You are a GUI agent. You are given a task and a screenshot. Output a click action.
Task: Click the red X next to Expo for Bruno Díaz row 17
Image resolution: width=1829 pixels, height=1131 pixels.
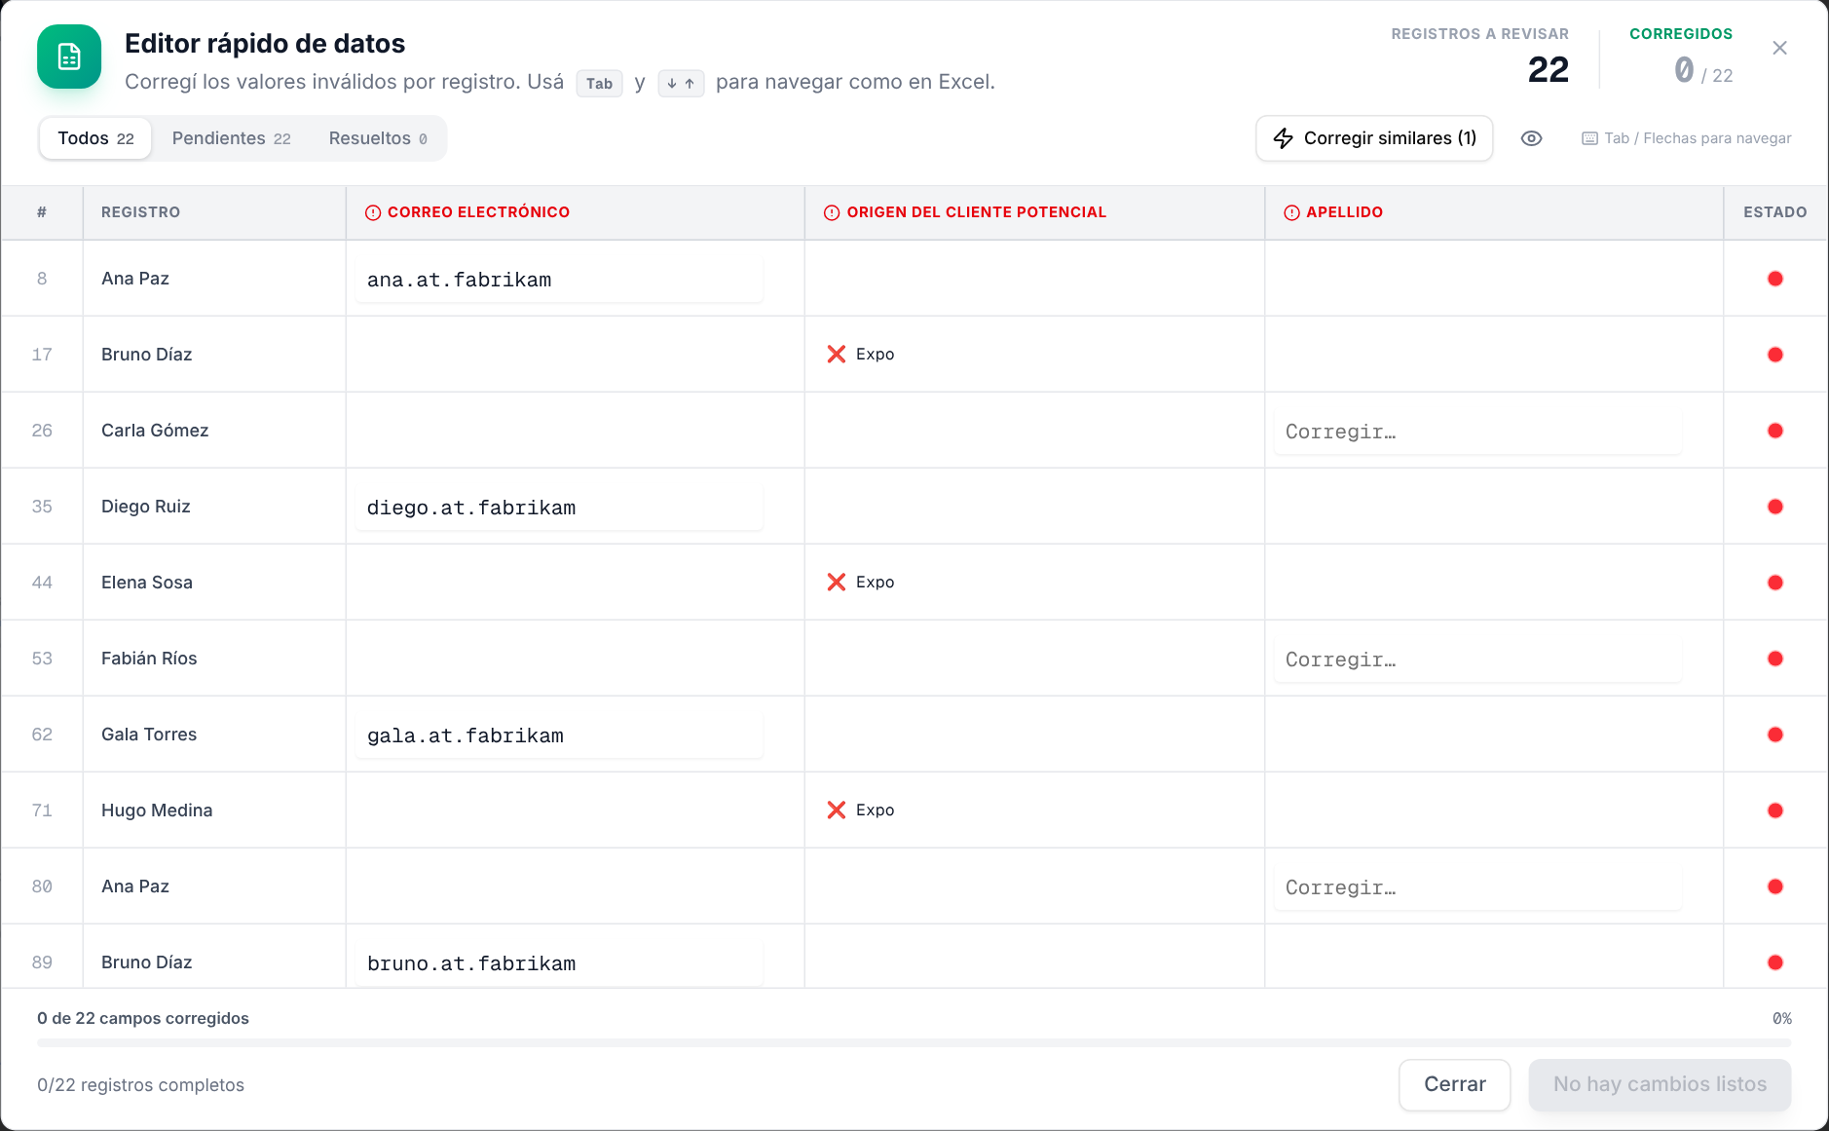click(836, 355)
